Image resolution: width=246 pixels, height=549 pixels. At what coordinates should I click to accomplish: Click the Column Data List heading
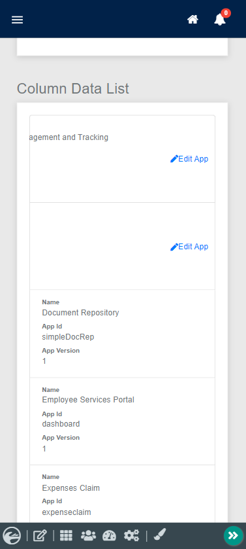click(x=73, y=88)
